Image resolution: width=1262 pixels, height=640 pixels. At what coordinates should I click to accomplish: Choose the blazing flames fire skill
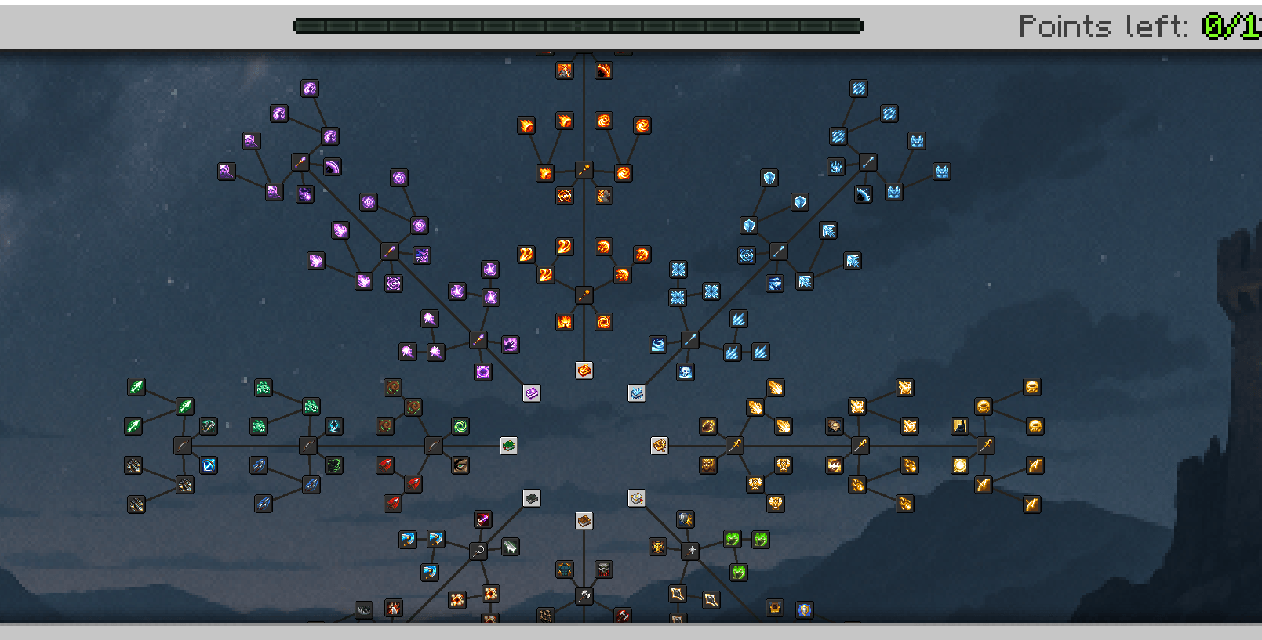(x=565, y=322)
